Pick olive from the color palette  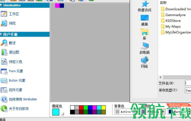click(x=103, y=112)
